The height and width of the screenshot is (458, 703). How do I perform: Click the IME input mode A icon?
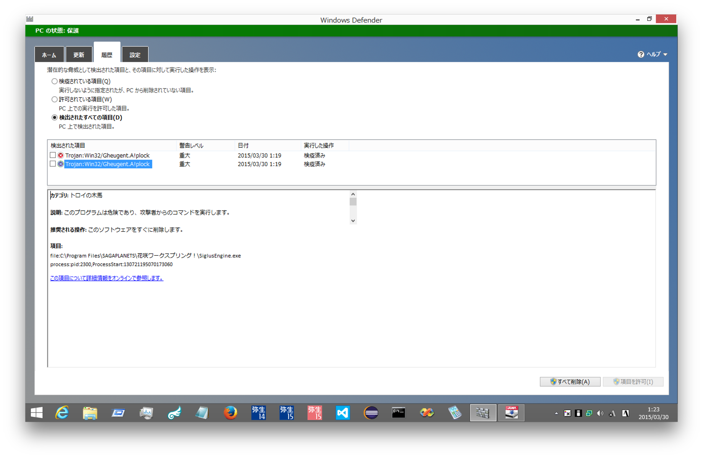tap(625, 413)
